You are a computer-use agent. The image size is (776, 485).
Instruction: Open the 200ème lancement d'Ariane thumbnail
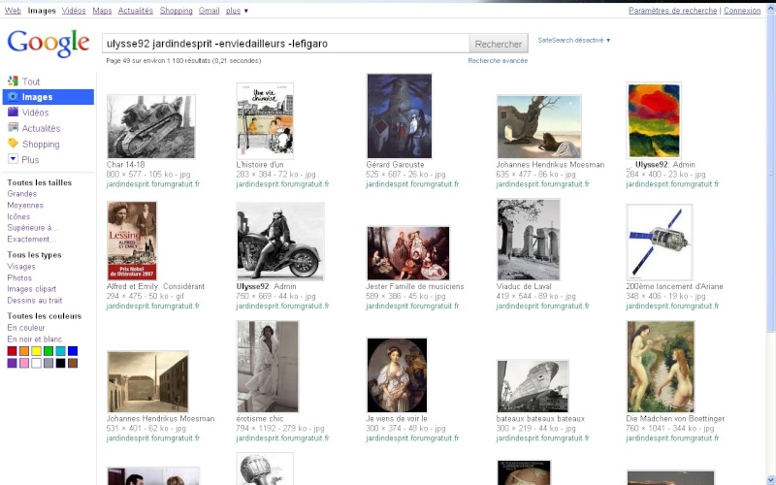[660, 242]
